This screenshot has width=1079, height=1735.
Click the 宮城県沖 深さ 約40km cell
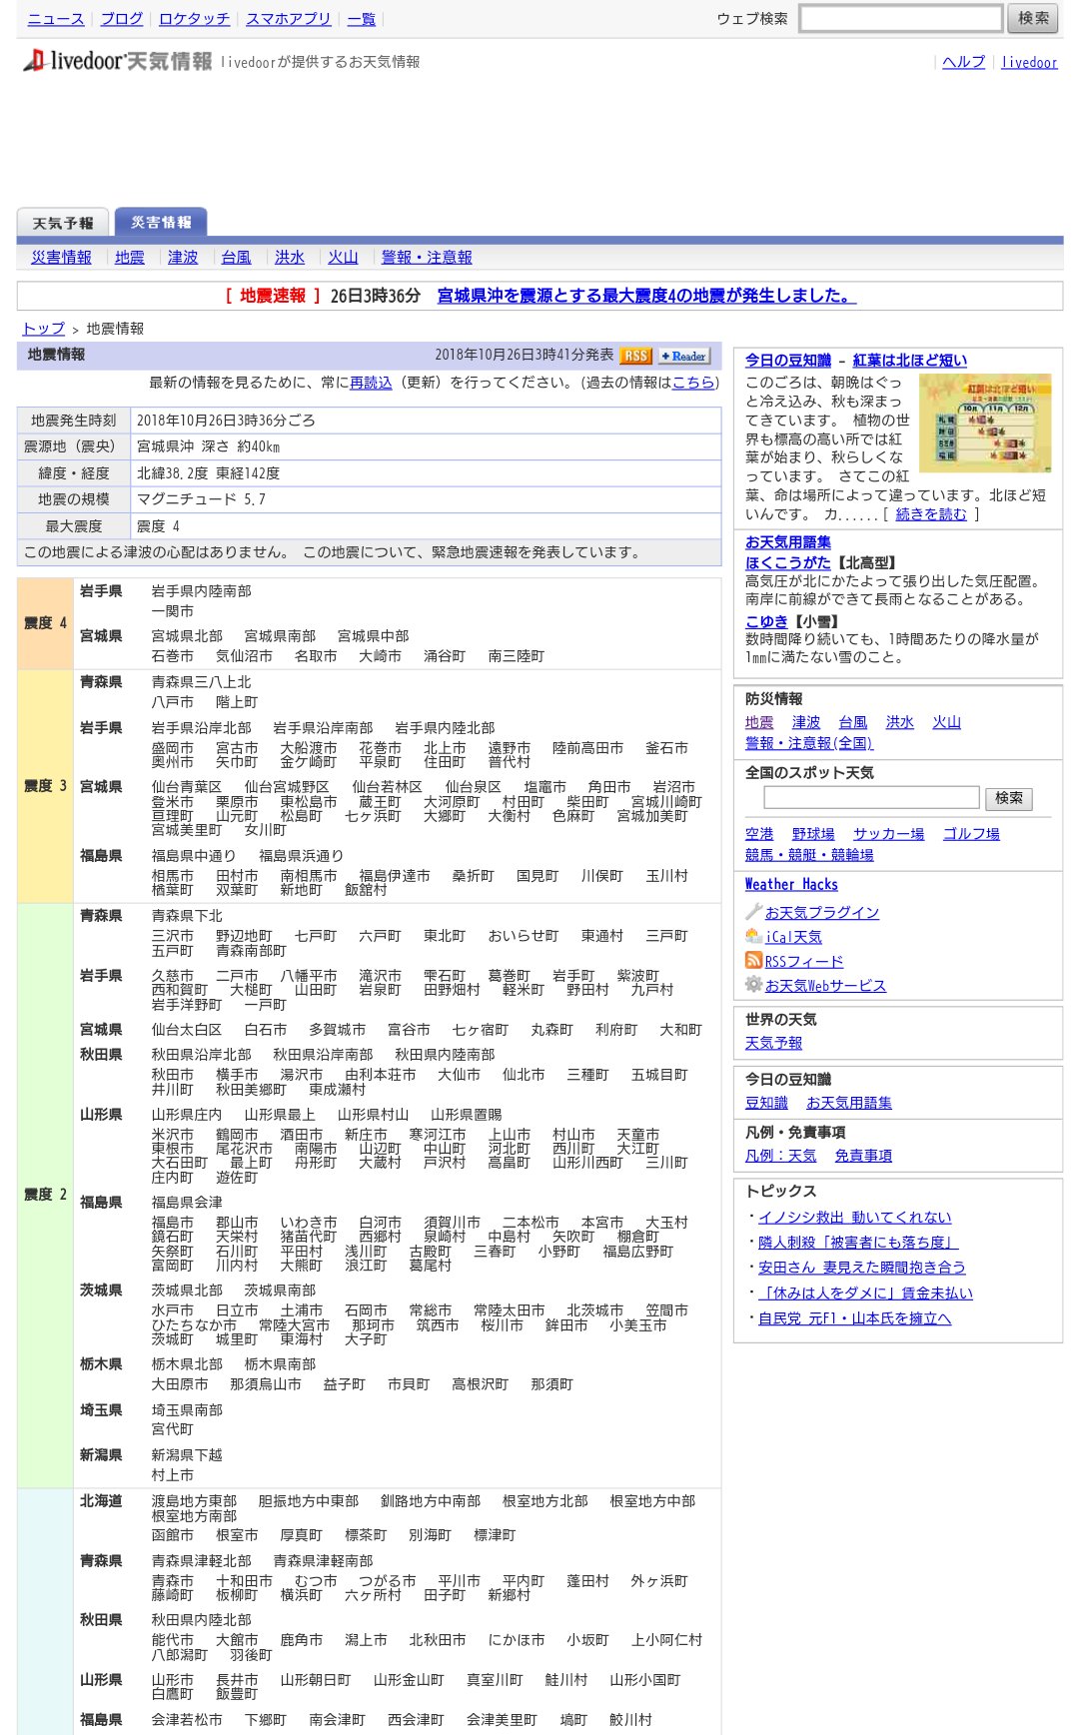[426, 446]
